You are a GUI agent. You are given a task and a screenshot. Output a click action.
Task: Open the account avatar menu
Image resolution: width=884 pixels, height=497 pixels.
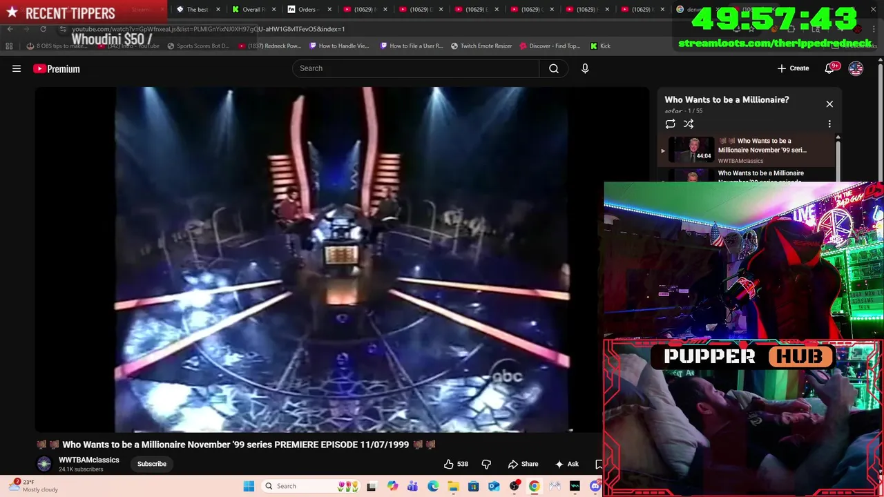click(856, 68)
